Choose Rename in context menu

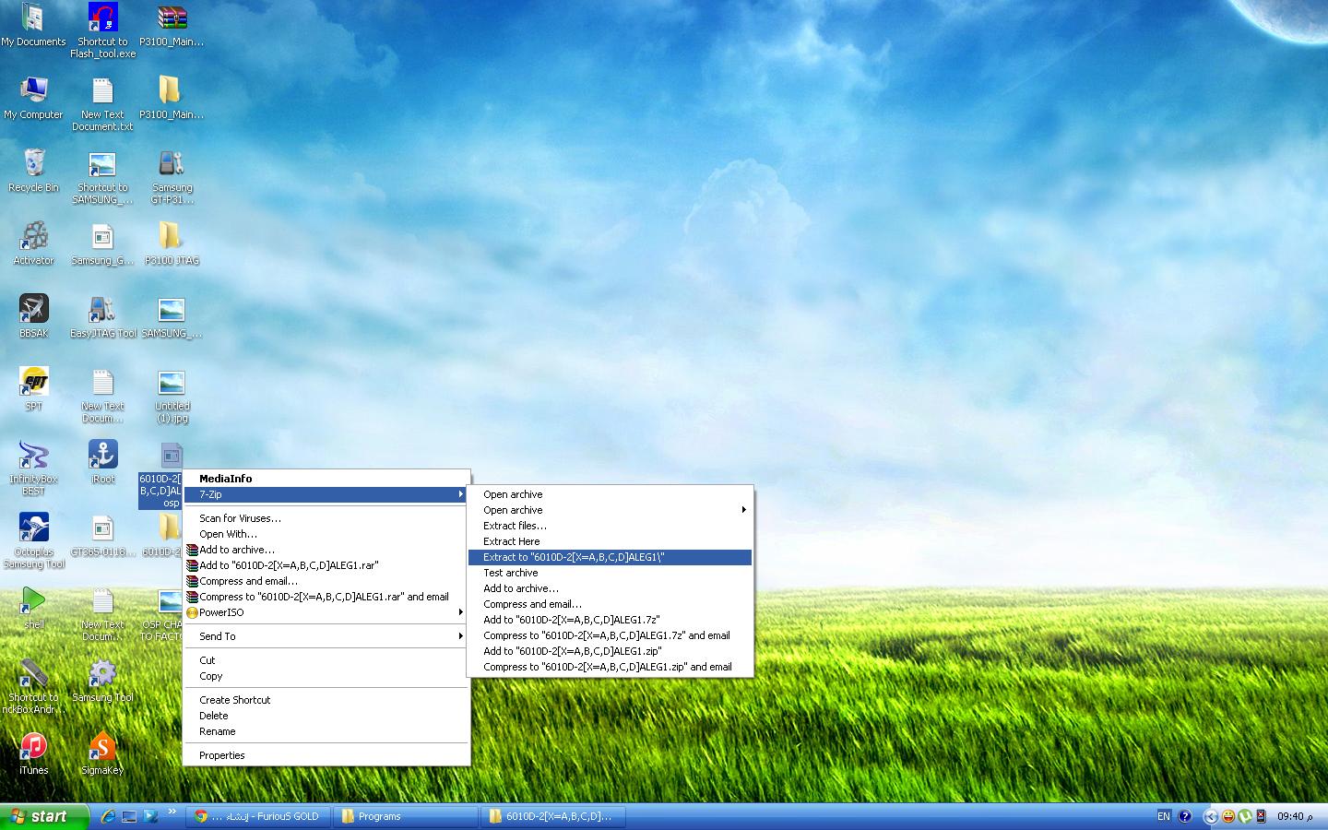coord(327,731)
